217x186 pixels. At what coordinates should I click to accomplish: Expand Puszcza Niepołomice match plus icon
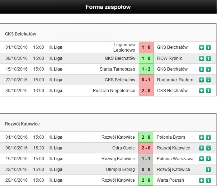click(202, 91)
